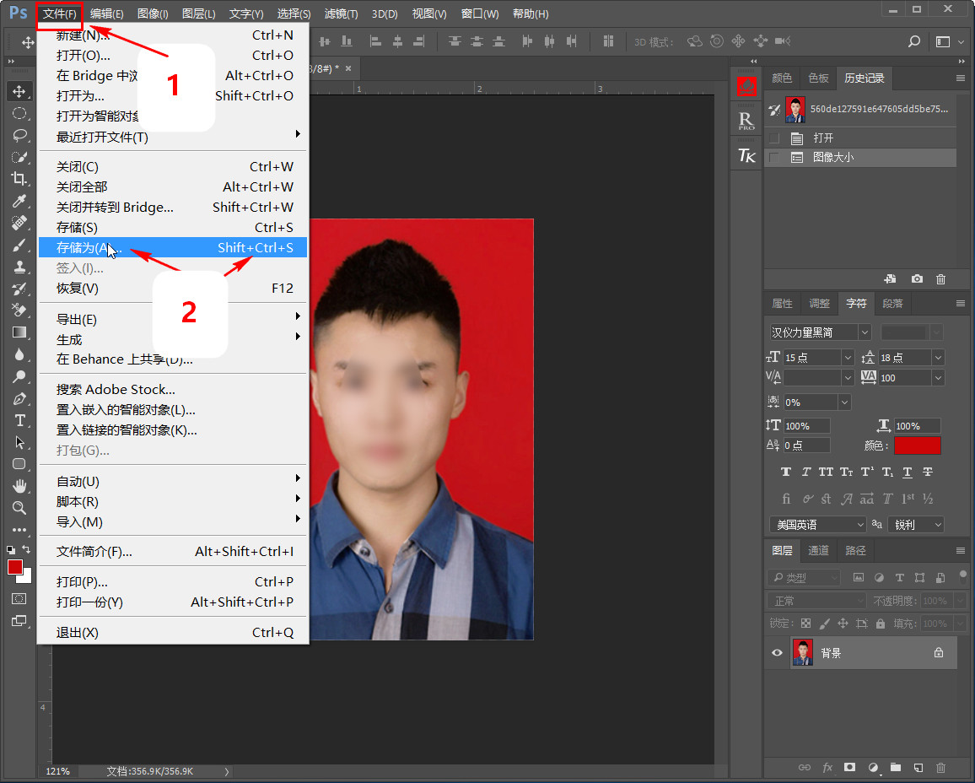Open the 汉仪力量黑简 font family dropdown

pos(865,332)
